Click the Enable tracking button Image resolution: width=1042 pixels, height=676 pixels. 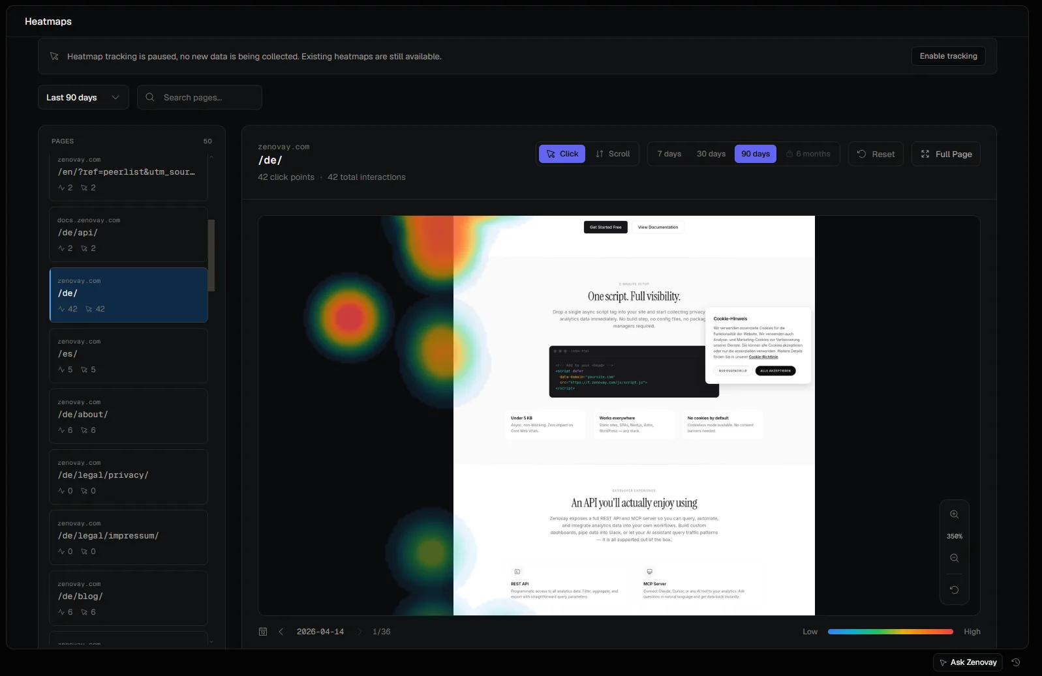pos(948,56)
